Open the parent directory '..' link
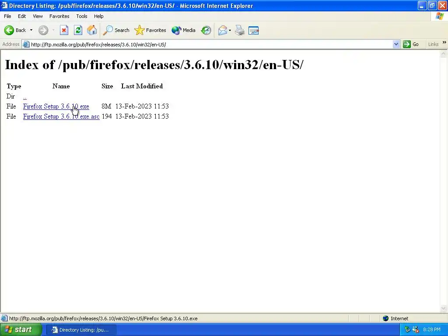This screenshot has height=336, width=448. point(25,97)
